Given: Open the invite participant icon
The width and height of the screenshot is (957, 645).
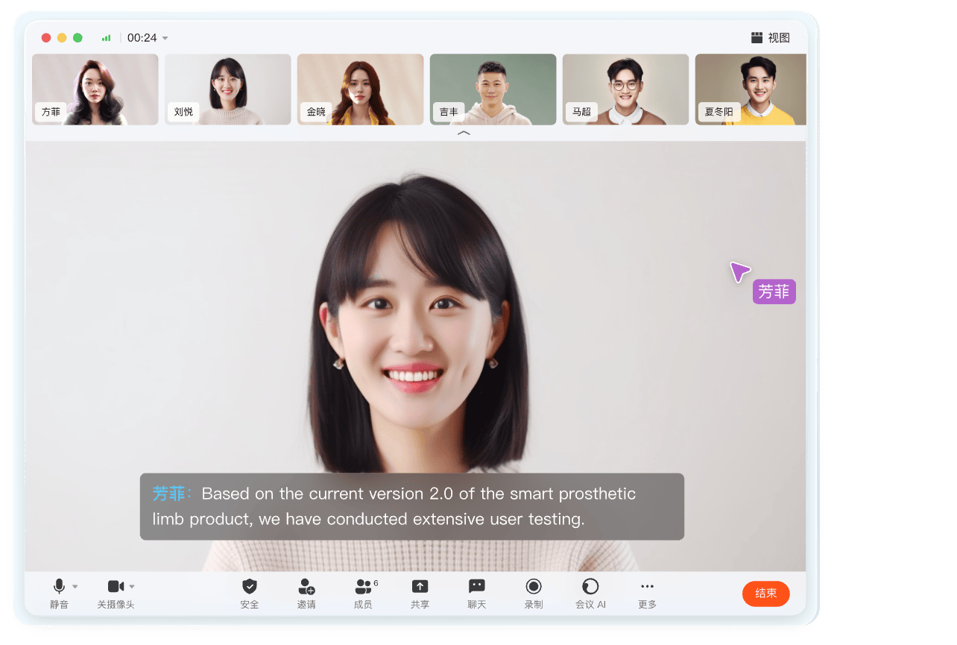Looking at the screenshot, I should point(306,586).
